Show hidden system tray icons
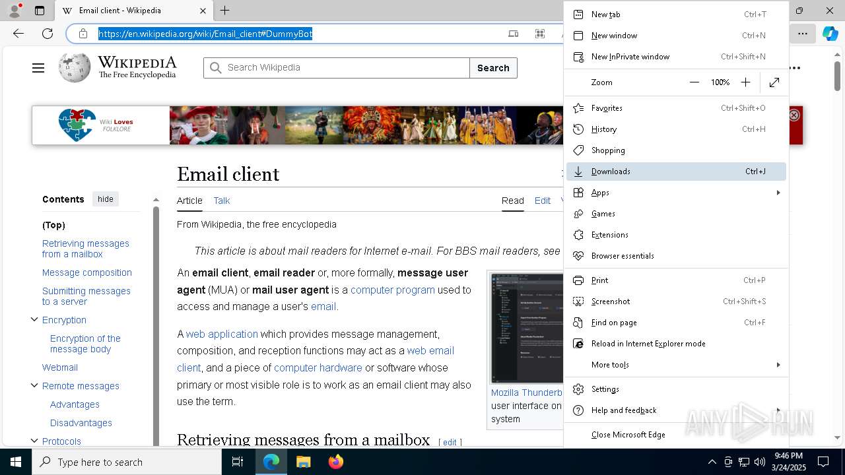 click(712, 462)
